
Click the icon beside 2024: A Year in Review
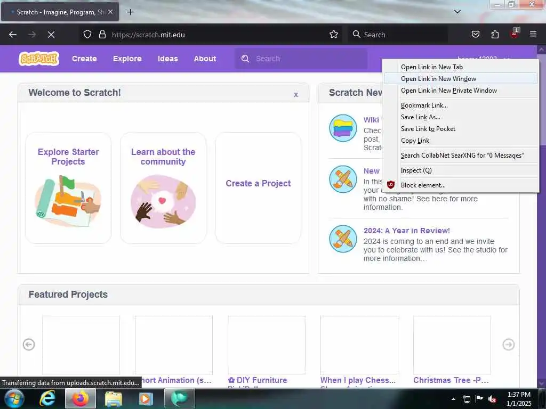[x=343, y=239]
